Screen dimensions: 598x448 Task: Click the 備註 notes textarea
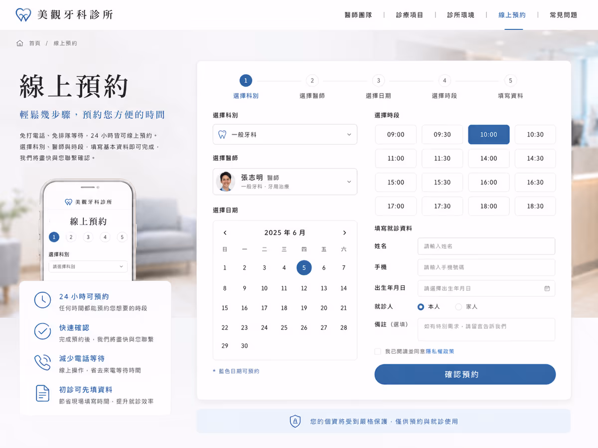486,330
